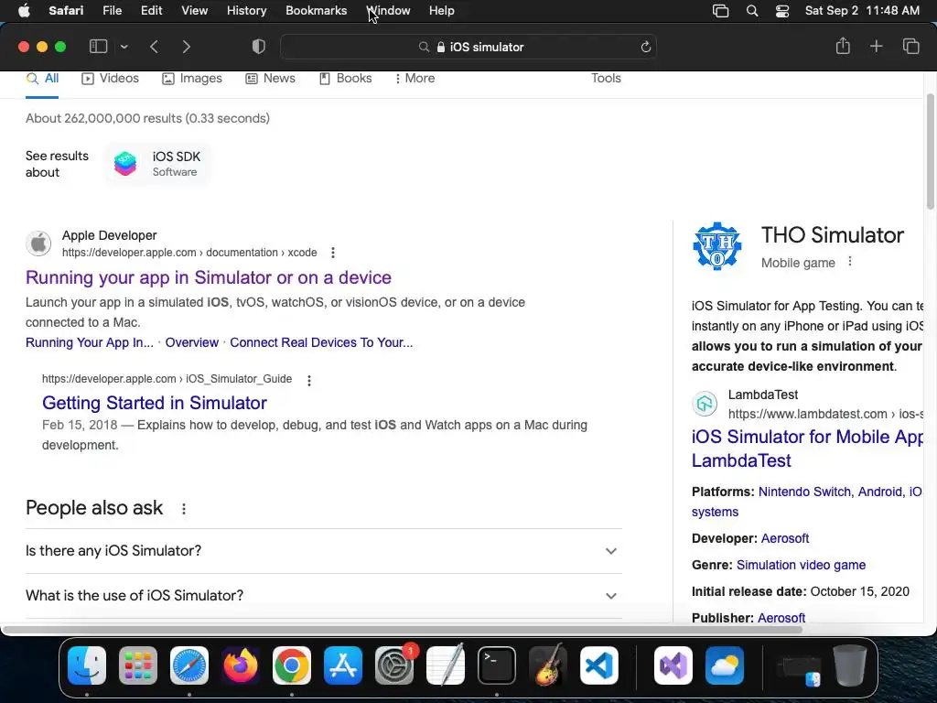Viewport: 937px width, 703px height.
Task: Open options for the Apple Developer result
Action: tap(333, 253)
